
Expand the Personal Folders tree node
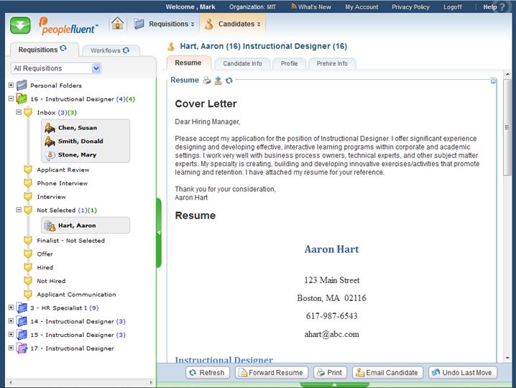[11, 86]
